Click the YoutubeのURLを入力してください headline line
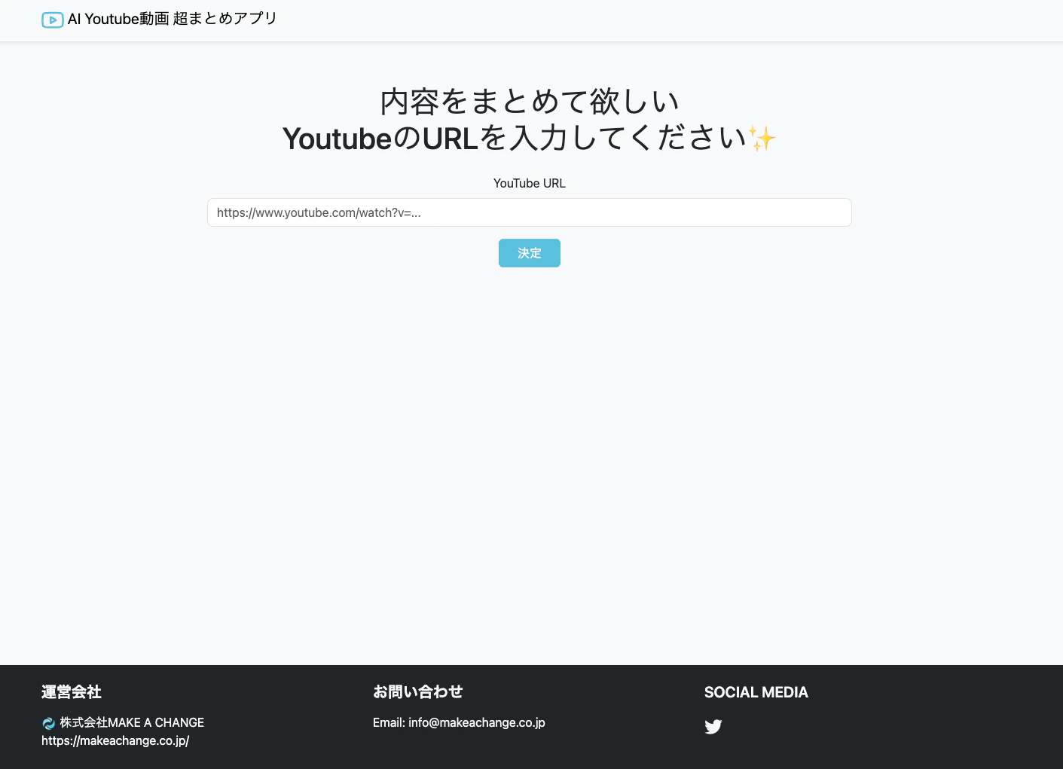Viewport: 1063px width, 769px height. [530, 139]
